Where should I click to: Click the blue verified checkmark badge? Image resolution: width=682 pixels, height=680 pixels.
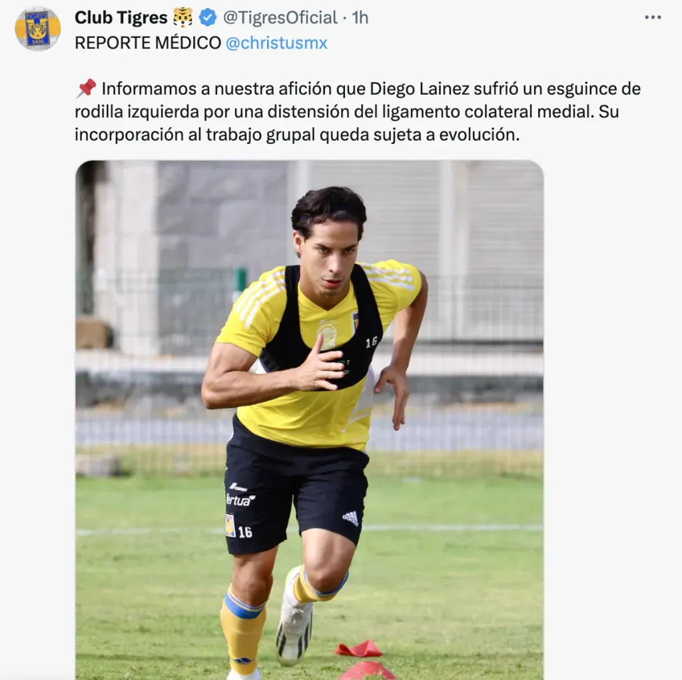[208, 17]
